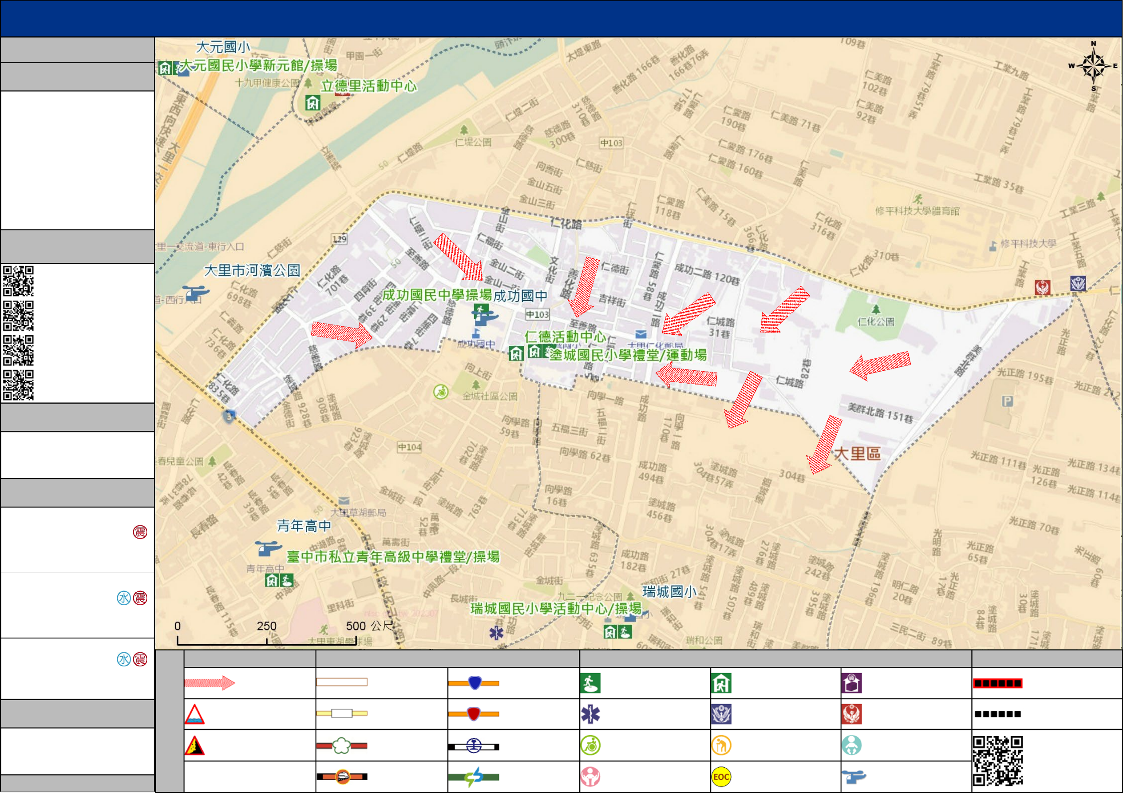Click the bottom QR code in left panel
This screenshot has height=793, width=1123.
19,385
